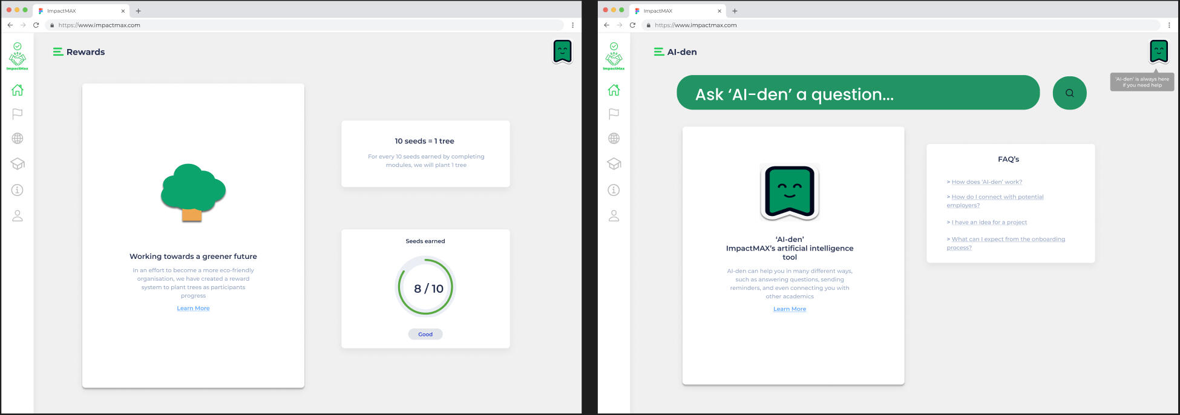1180x415 pixels.
Task: Go forward in Rewards browser window
Action: (x=23, y=25)
